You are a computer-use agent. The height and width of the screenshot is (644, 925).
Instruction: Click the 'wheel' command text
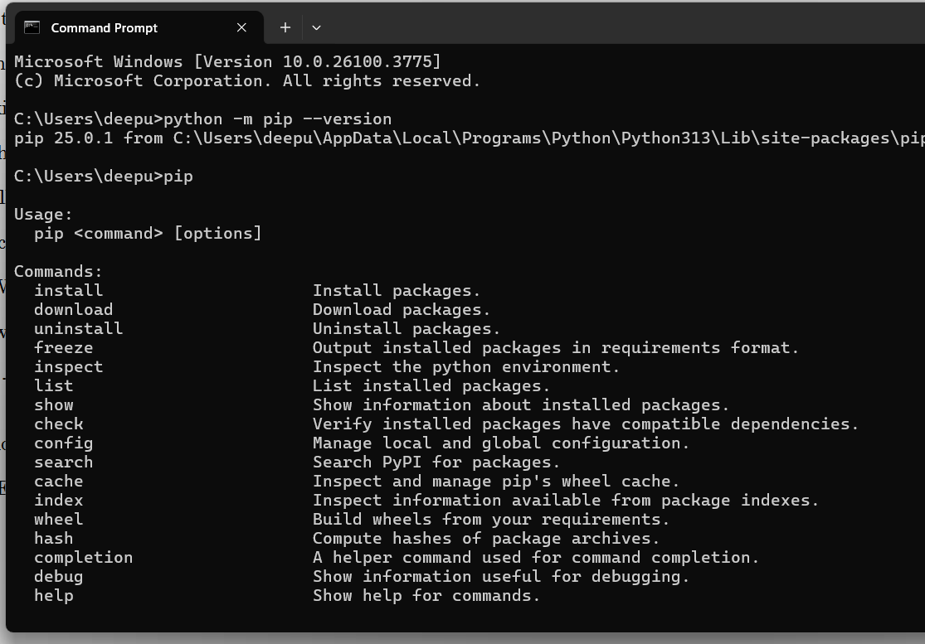pos(58,519)
